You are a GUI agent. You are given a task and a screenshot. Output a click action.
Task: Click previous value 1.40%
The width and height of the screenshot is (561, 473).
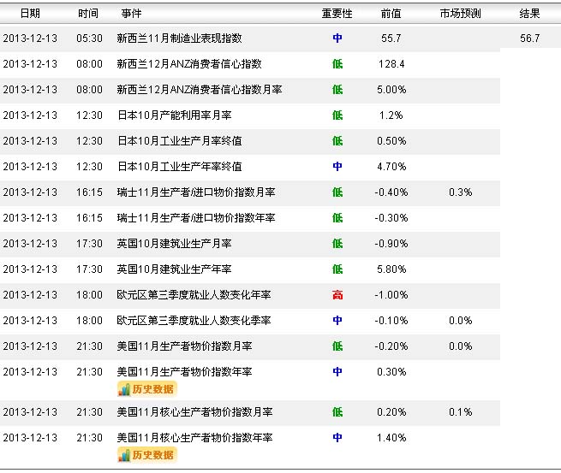(391, 438)
